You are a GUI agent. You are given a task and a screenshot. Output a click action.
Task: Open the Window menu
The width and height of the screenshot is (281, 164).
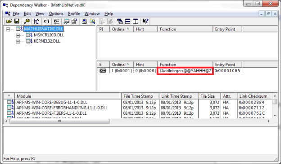point(92,14)
